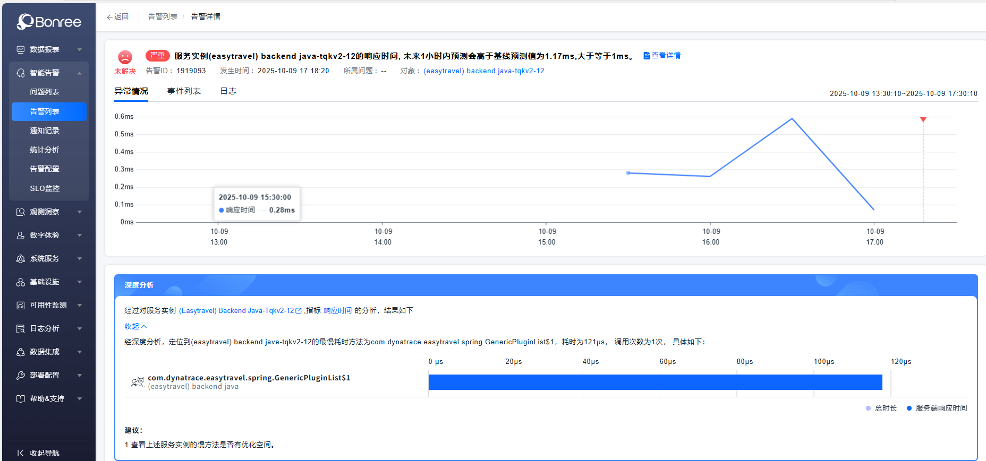Image resolution: width=986 pixels, height=461 pixels.
Task: Click the time range 2025-10-09 13:30:10~17:30:10
Action: point(904,93)
